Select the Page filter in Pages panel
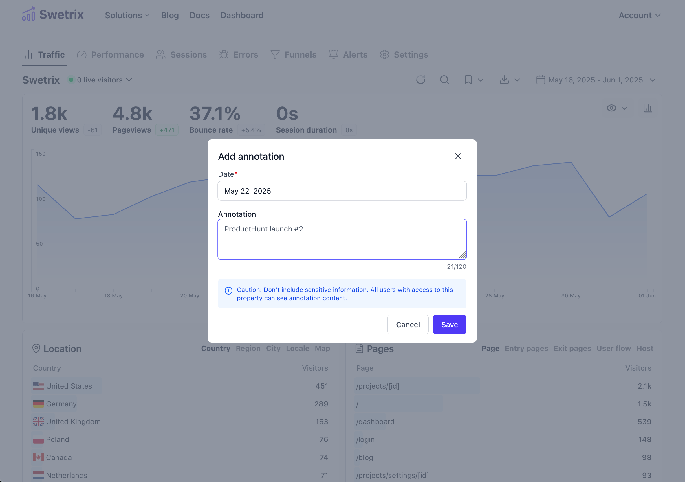685x482 pixels. pos(490,348)
